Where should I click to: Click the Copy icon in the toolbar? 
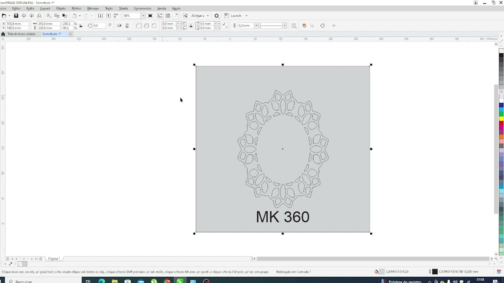click(x=57, y=16)
